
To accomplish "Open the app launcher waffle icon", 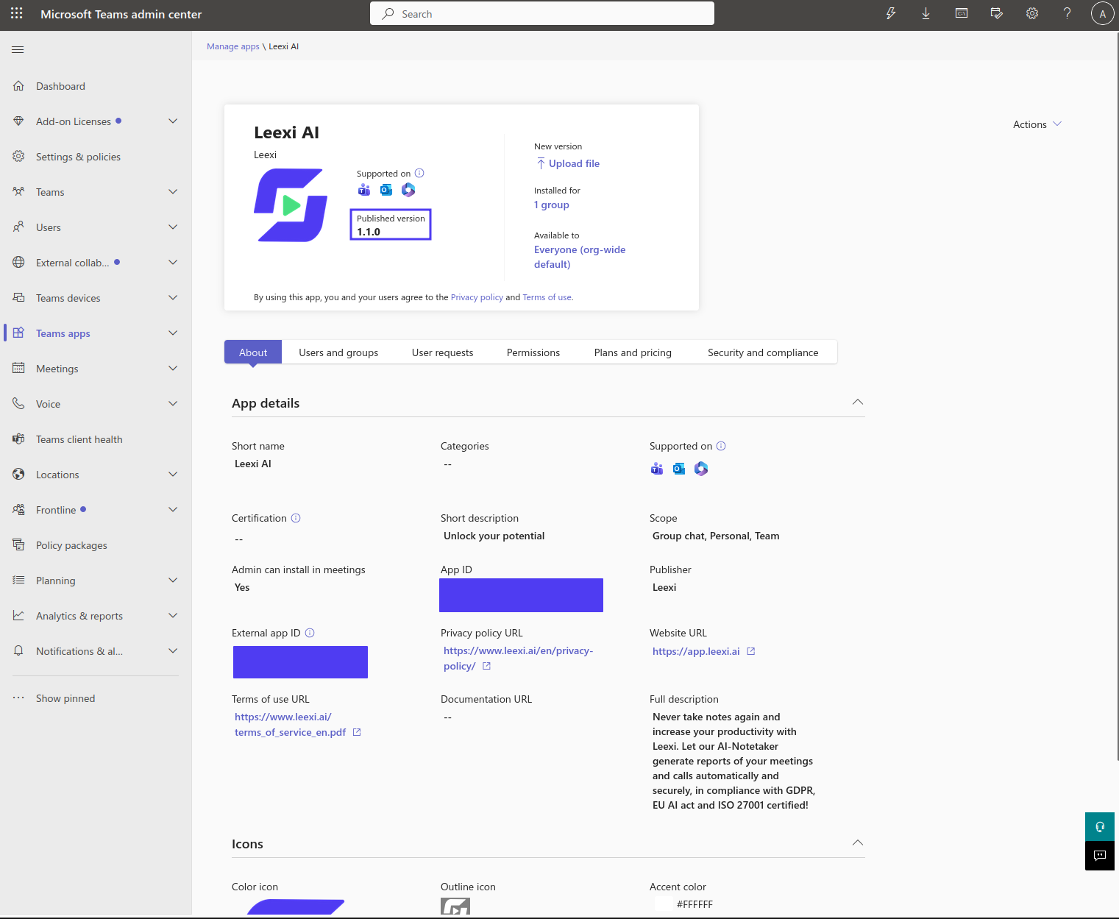I will click(17, 13).
